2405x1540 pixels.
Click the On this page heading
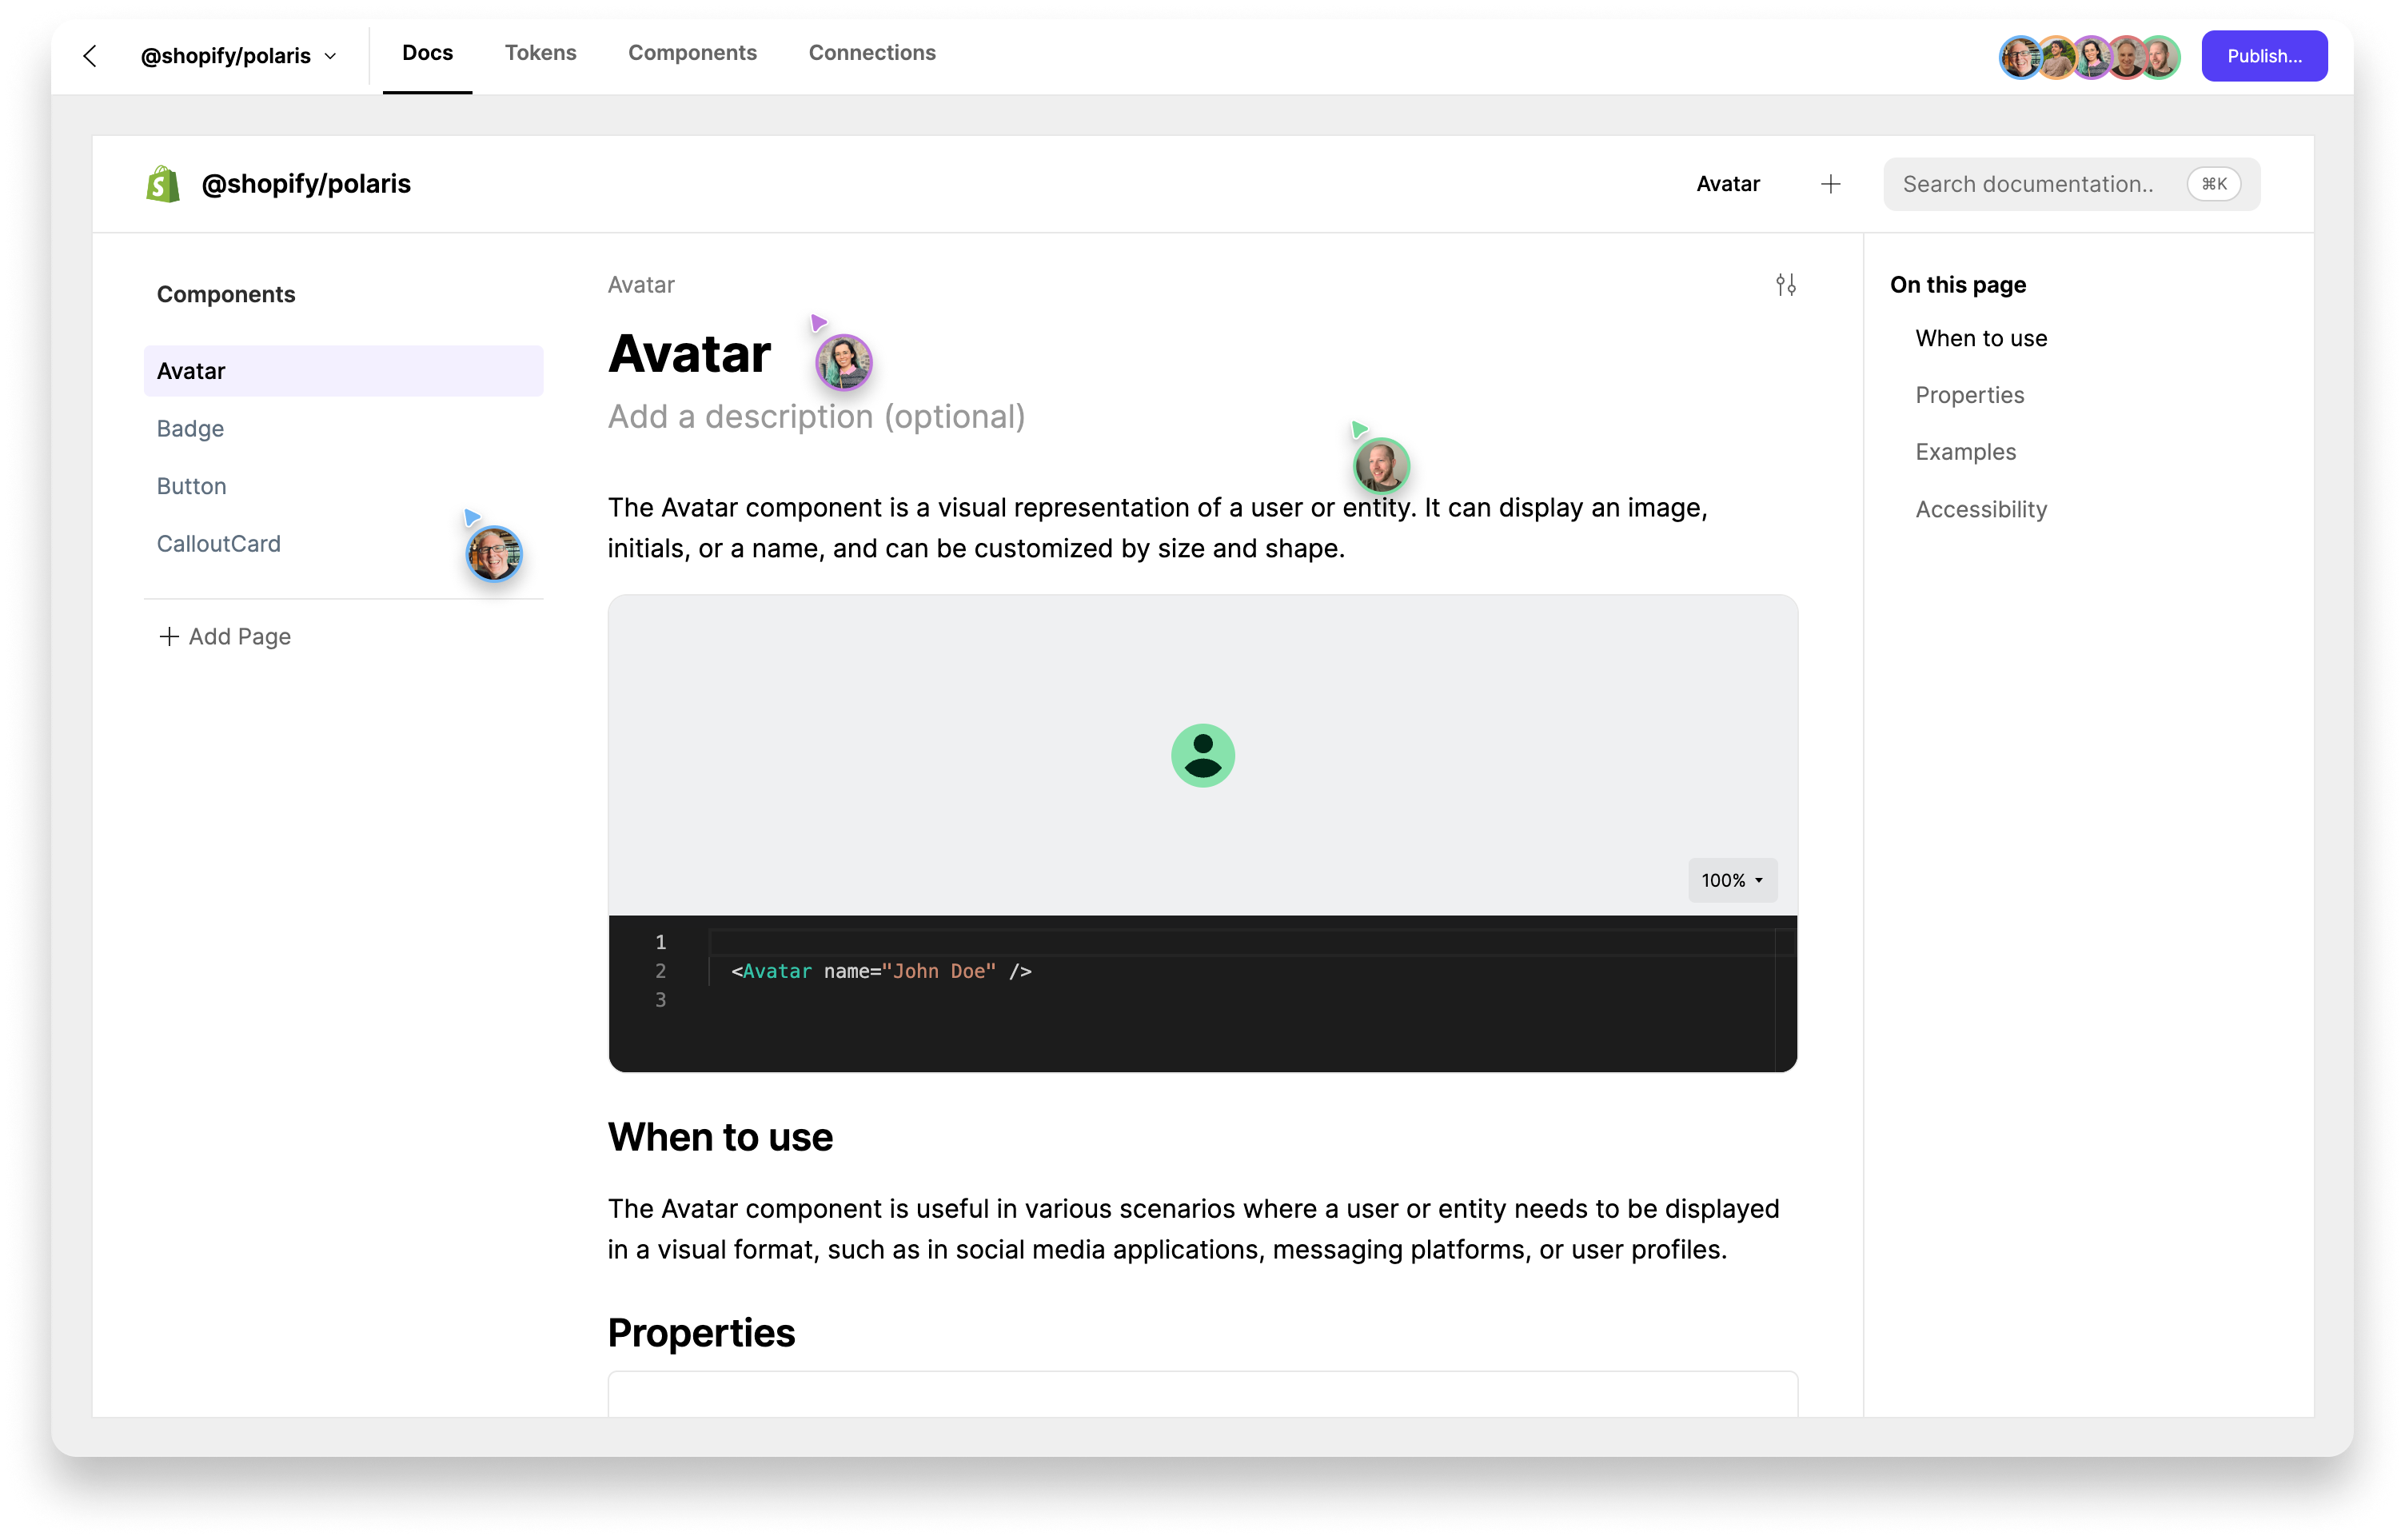pos(1957,285)
